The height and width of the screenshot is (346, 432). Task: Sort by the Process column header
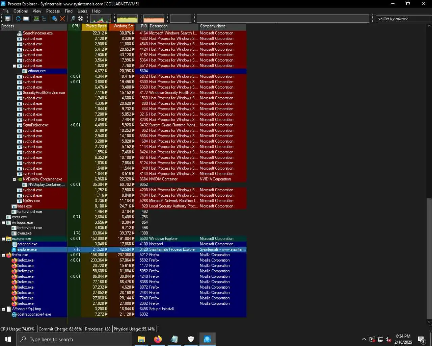point(33,26)
